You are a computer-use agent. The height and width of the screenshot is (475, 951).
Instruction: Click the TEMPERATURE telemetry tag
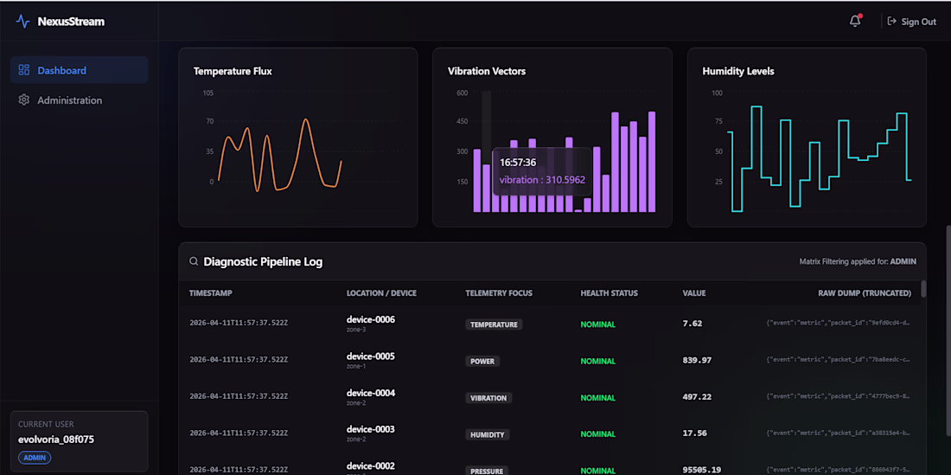click(494, 324)
